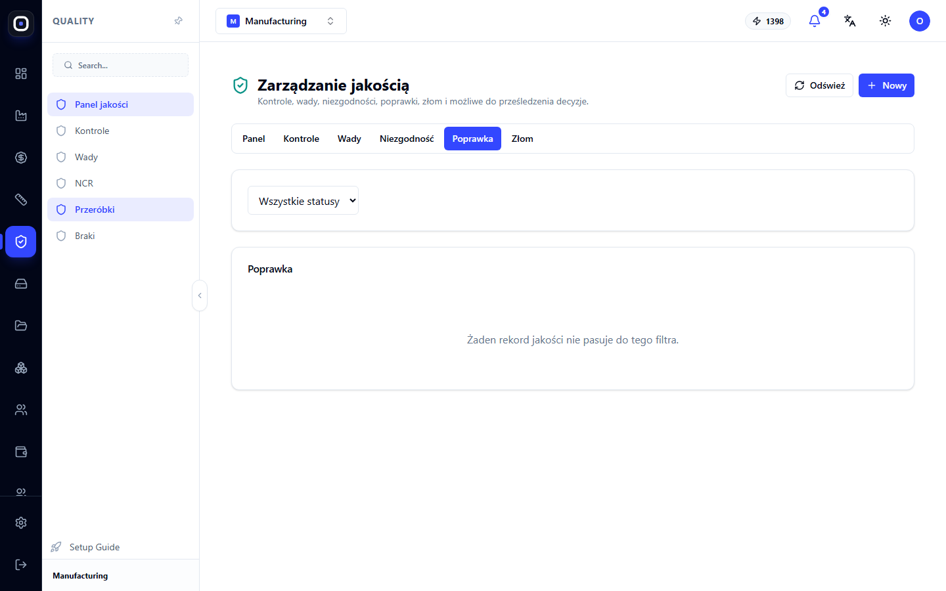This screenshot has height=591, width=946.
Task: Open Braki in the sidebar
Action: tap(120, 236)
